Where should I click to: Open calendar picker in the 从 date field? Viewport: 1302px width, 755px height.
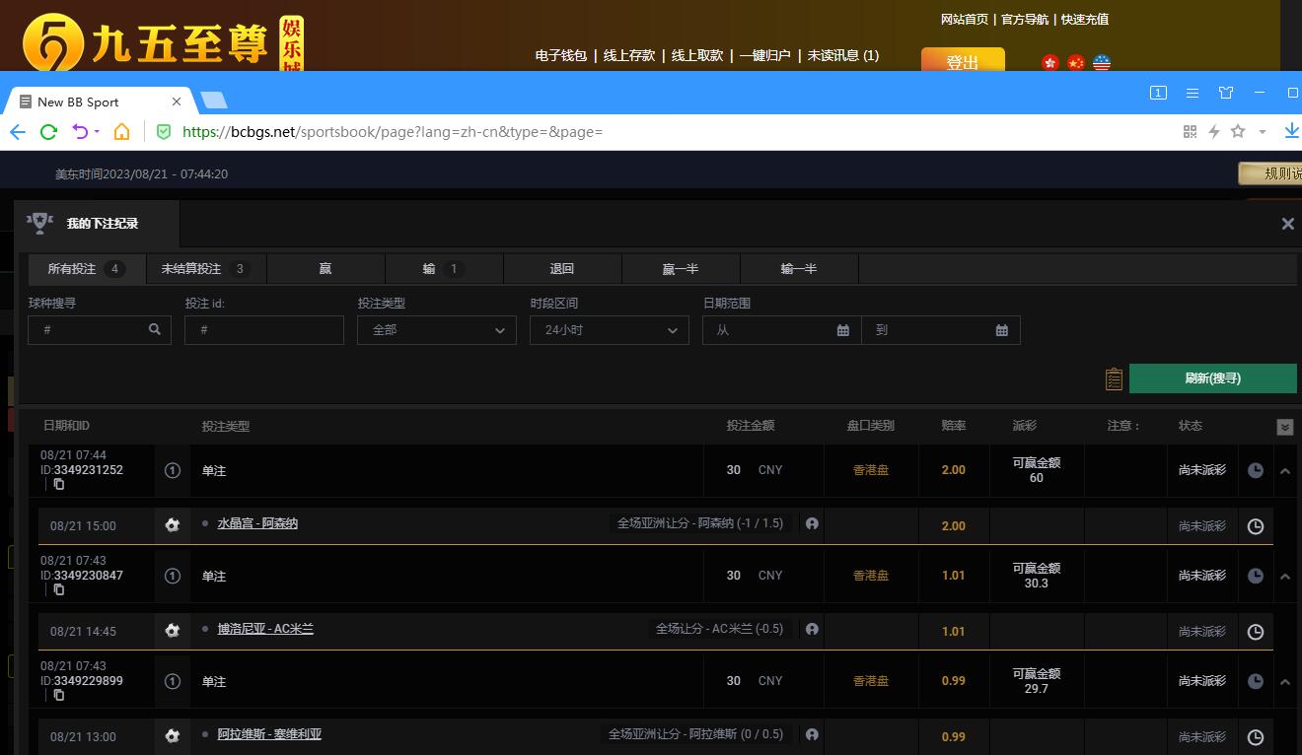pos(842,330)
